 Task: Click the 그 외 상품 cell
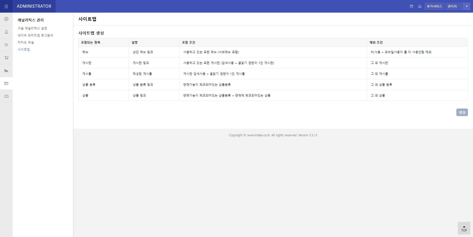(417, 95)
